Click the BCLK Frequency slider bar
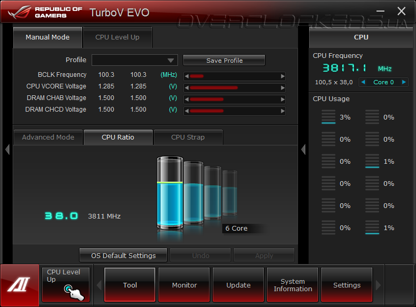 [235, 76]
